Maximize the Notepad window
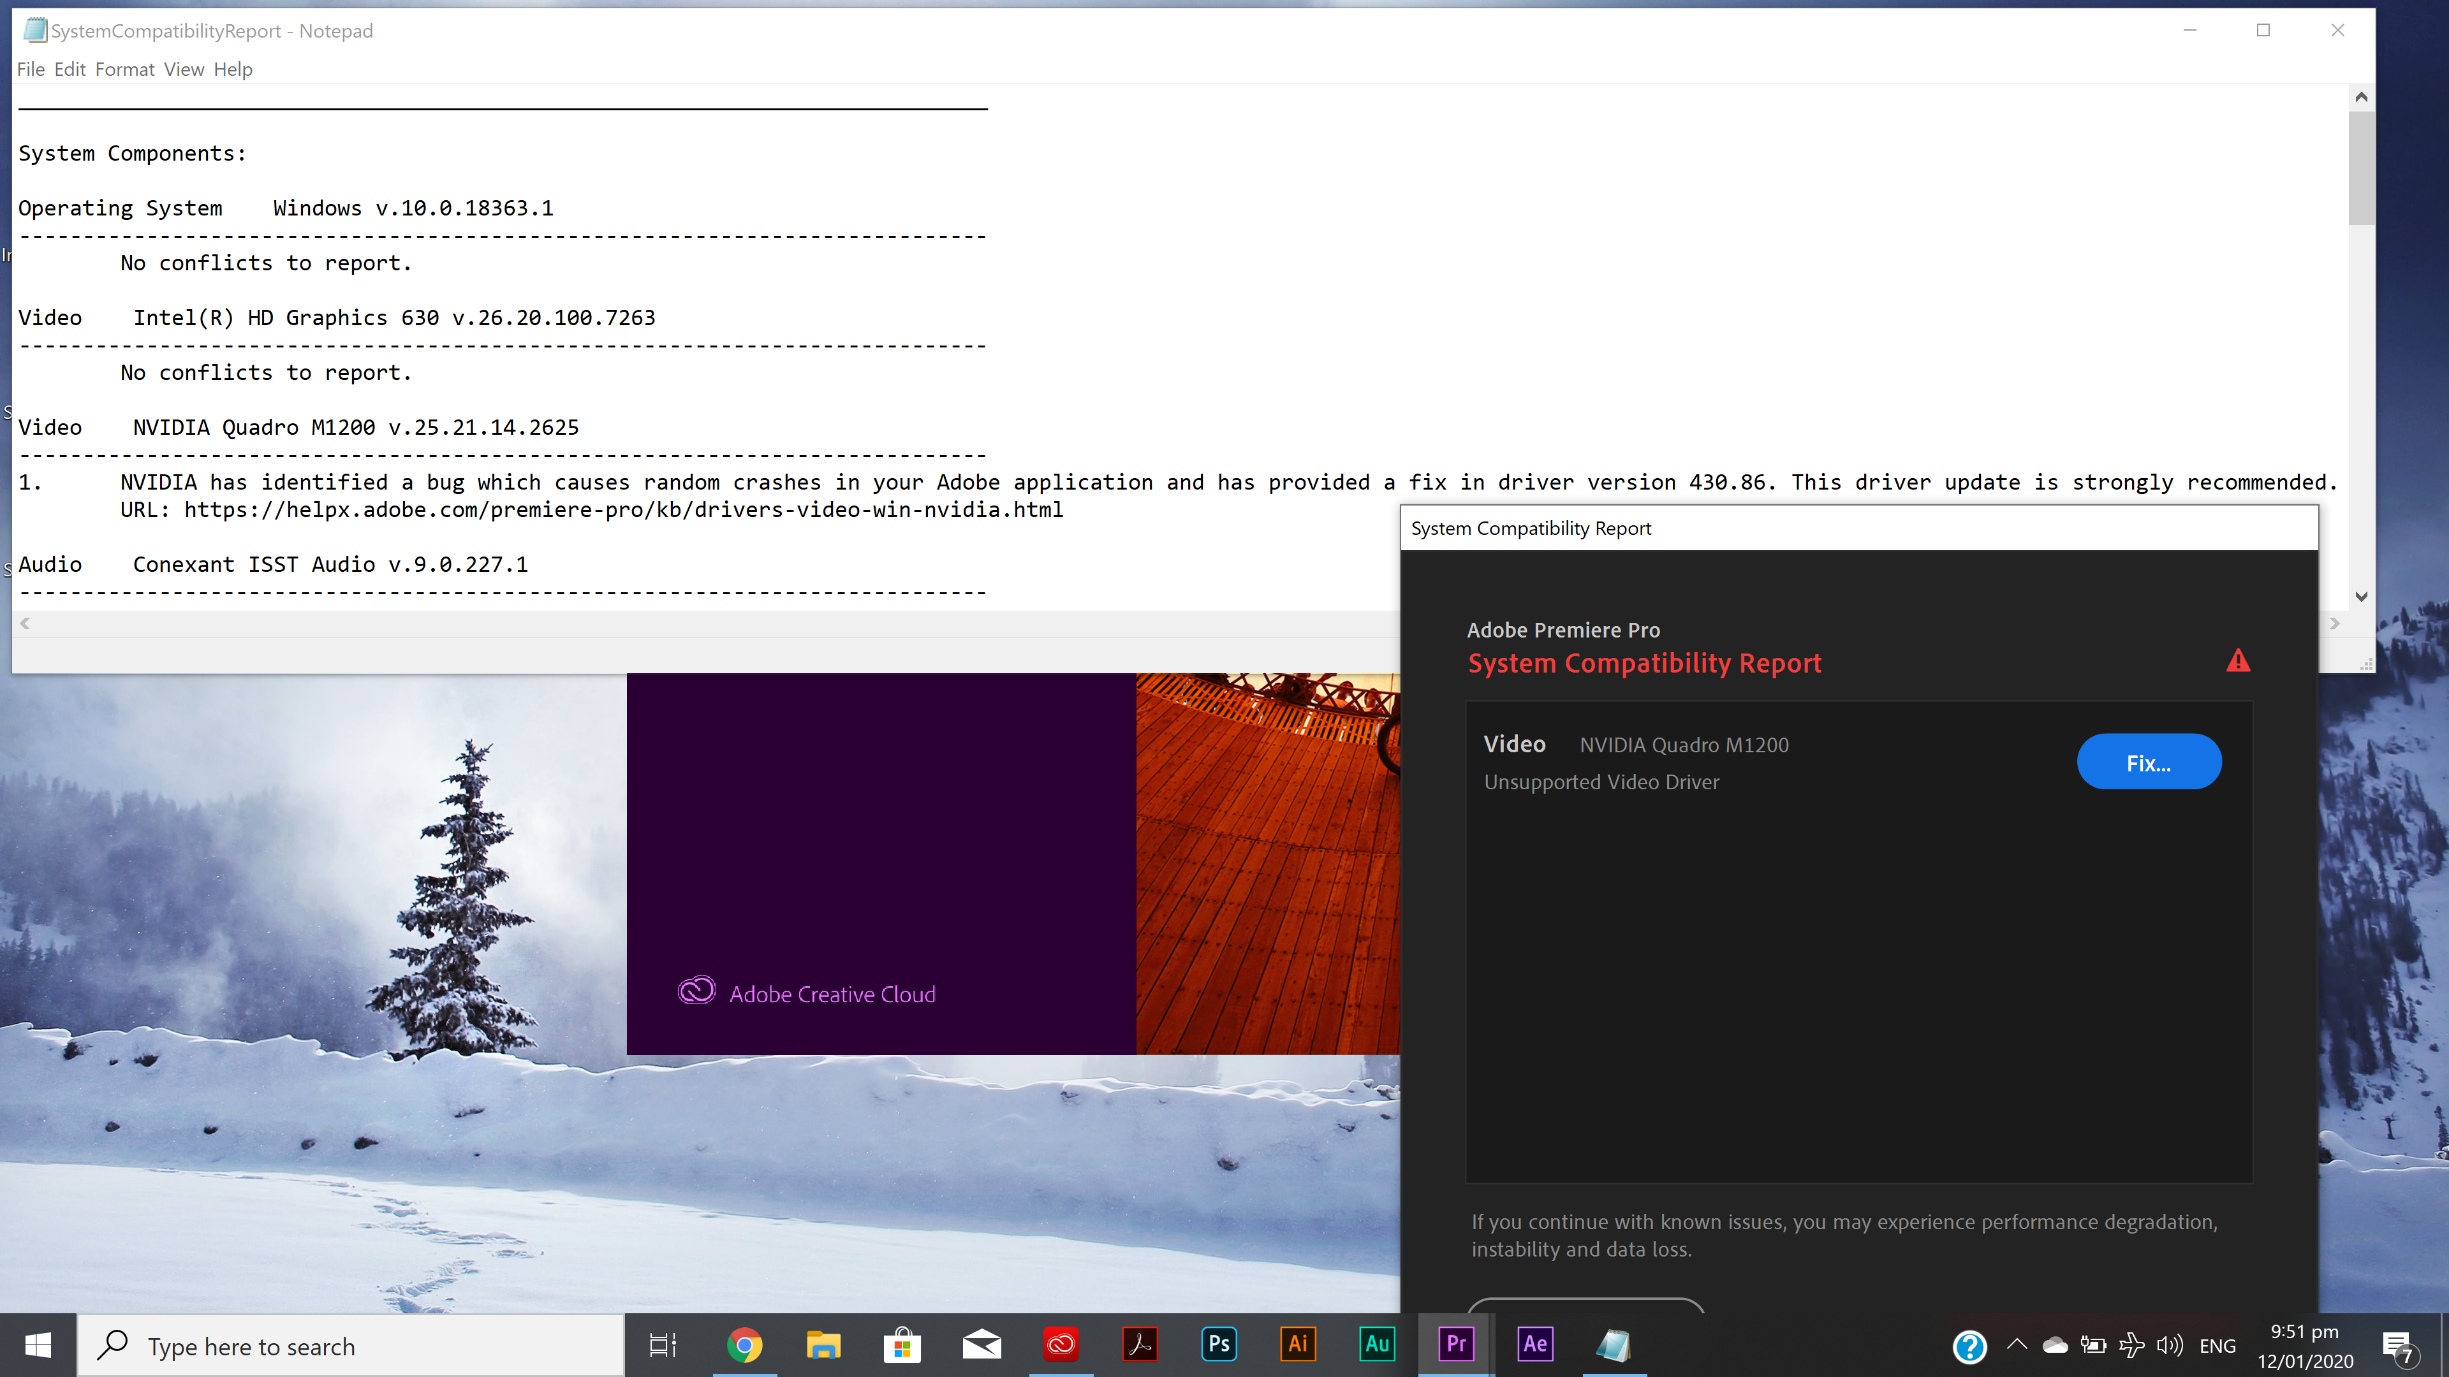 pyautogui.click(x=2263, y=31)
